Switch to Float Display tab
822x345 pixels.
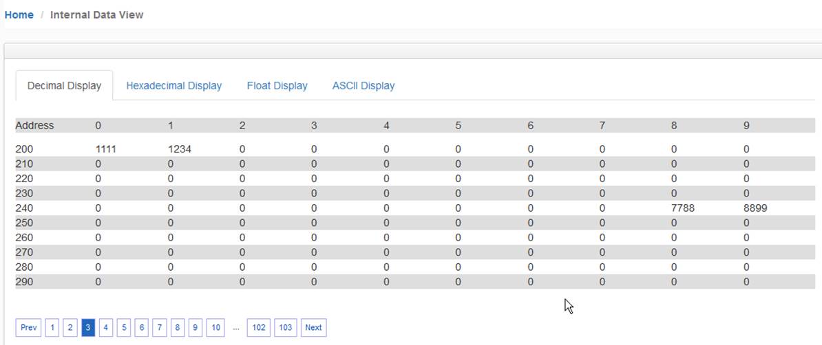(277, 86)
